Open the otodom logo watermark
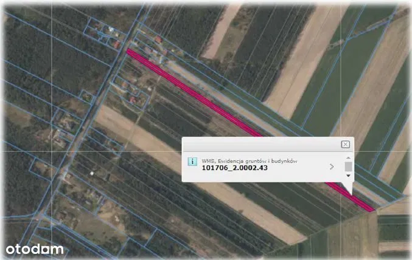 pos(35,249)
